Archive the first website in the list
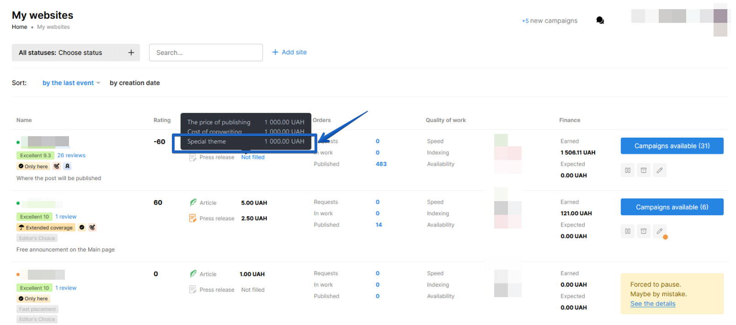Screen dimensions: 736x325 click(644, 170)
